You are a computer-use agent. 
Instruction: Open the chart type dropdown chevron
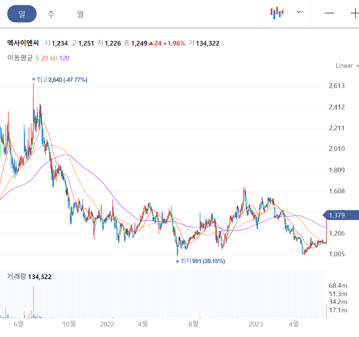click(299, 12)
